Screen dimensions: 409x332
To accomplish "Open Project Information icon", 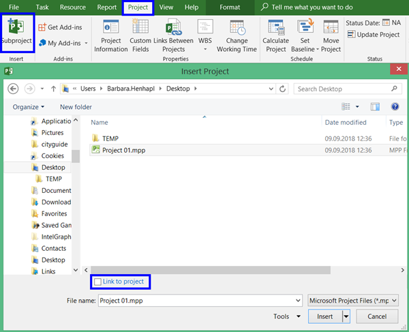I will pos(110,29).
